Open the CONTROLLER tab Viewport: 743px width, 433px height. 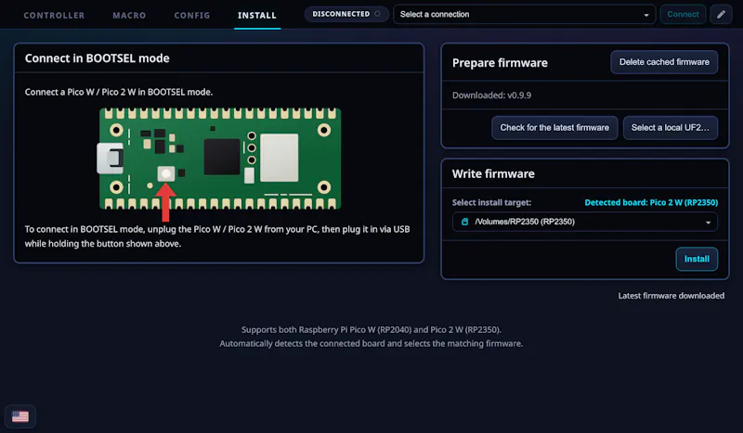(x=54, y=15)
